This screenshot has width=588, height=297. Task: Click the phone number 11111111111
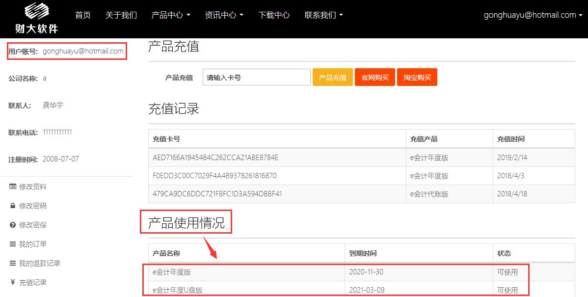click(57, 132)
